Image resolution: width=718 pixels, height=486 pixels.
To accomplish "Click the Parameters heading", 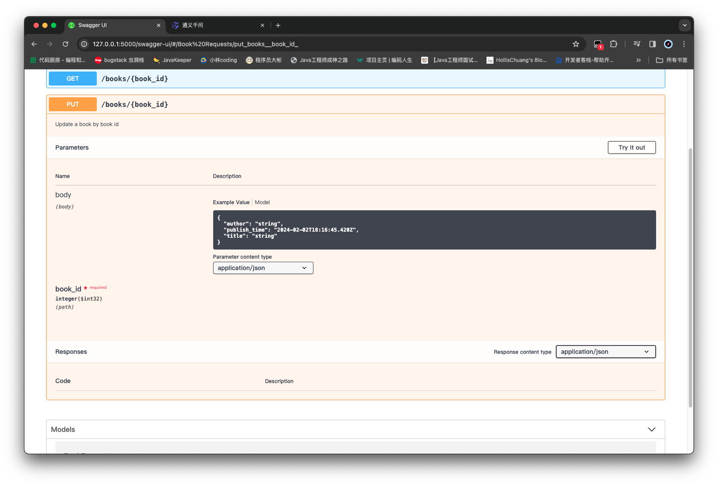I will [x=72, y=147].
